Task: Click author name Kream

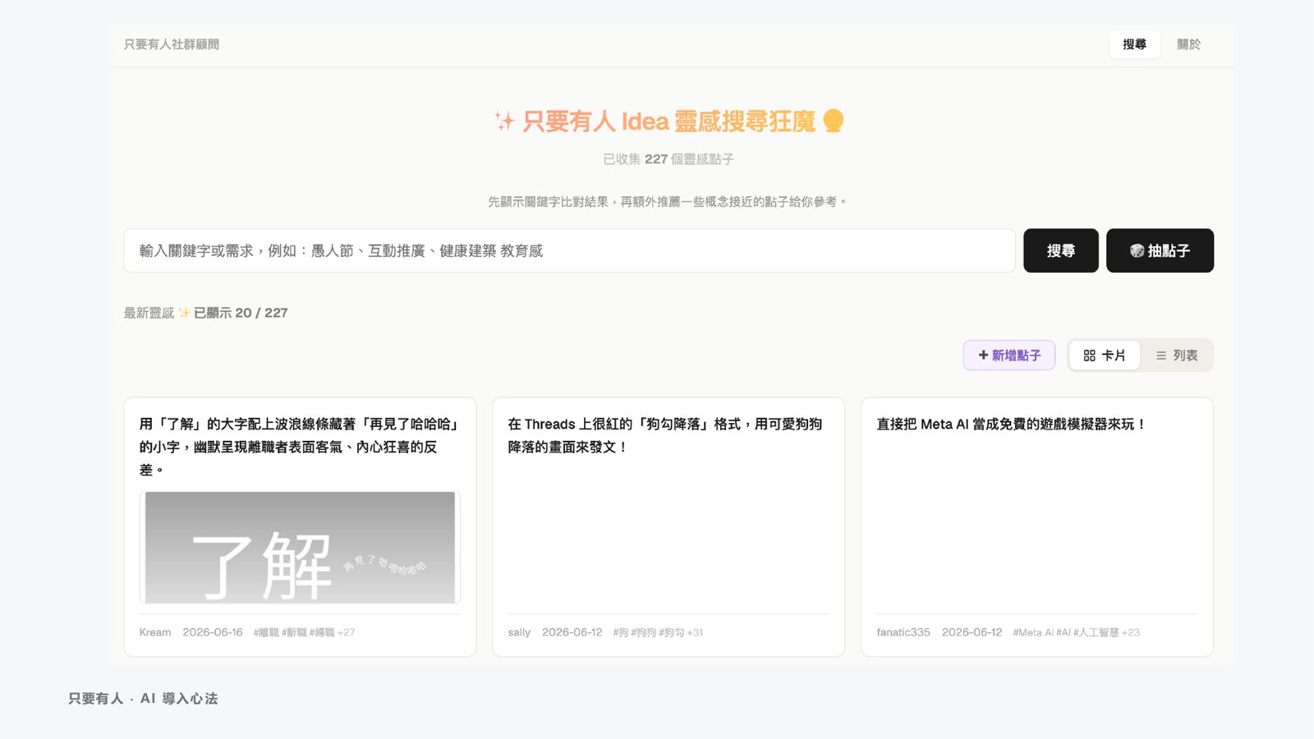Action: (x=155, y=632)
